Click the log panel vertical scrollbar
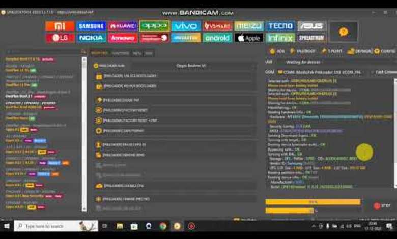 click(395, 133)
